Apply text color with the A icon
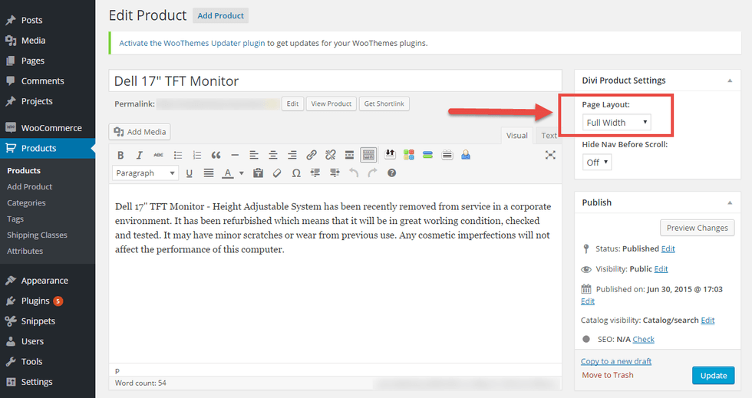The width and height of the screenshot is (752, 398). pos(228,173)
